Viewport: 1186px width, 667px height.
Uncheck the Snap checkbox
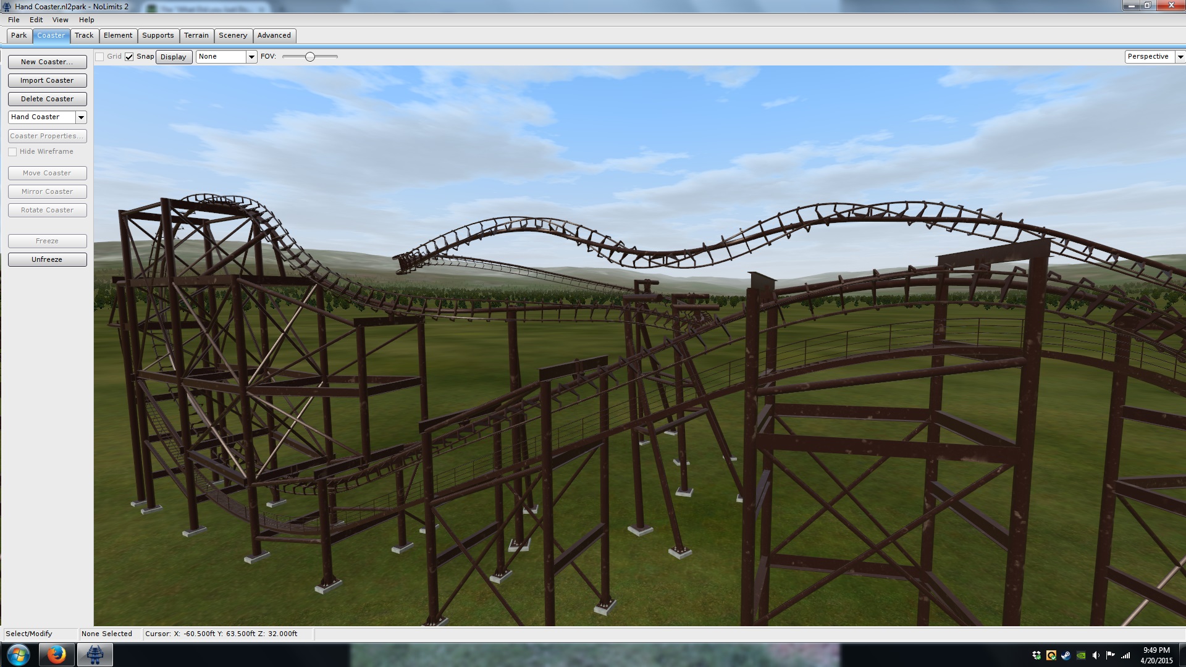[129, 57]
